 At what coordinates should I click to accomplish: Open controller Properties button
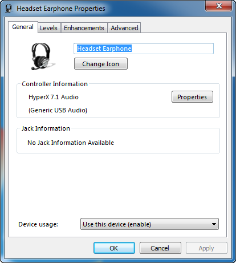click(192, 97)
